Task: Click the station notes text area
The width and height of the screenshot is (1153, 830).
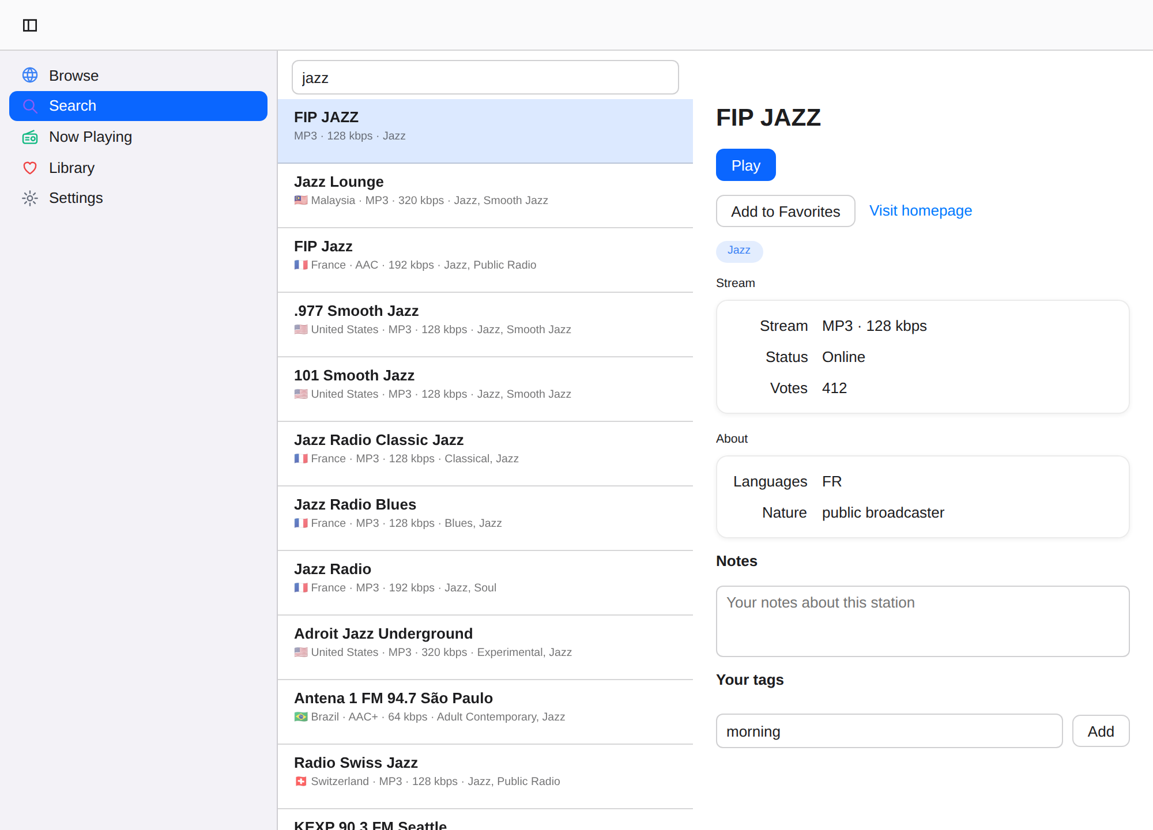Action: click(x=922, y=621)
